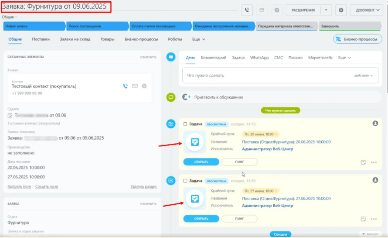Change deadline Пт, 20 июня, 10:00
Image resolution: width=388 pixels, height=238 pixels.
260,134
